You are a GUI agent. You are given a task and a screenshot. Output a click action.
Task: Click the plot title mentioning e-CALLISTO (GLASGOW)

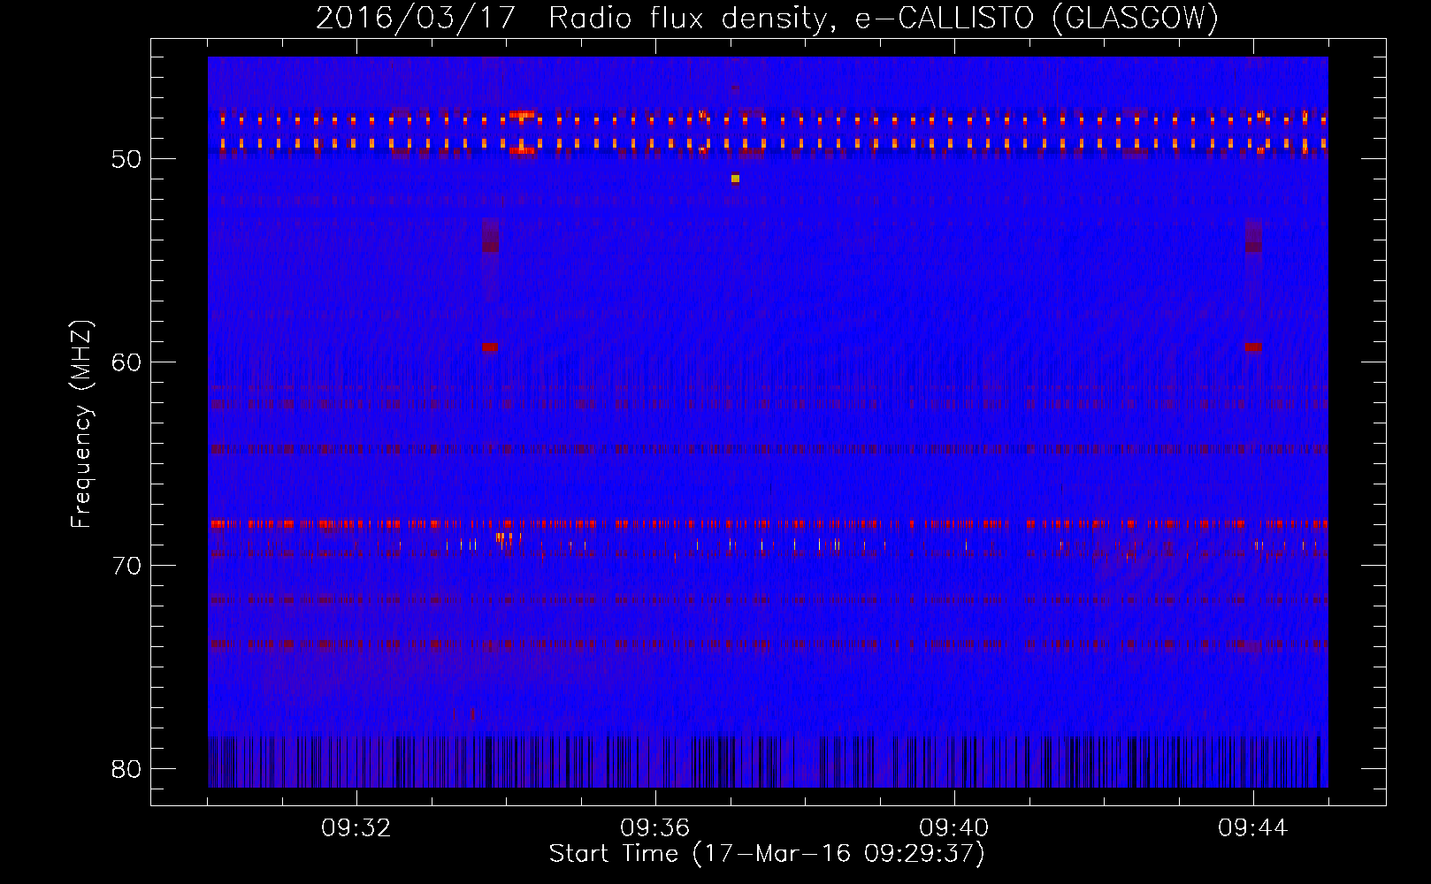pos(767,18)
